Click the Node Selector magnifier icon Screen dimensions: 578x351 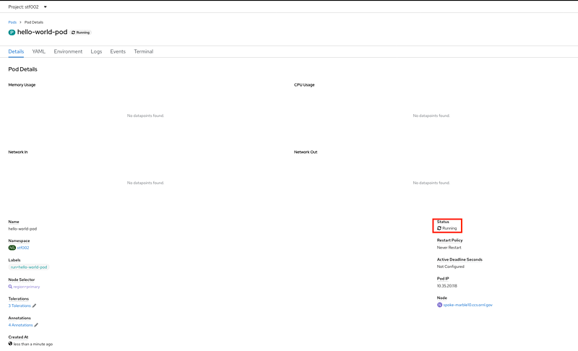tap(10, 287)
